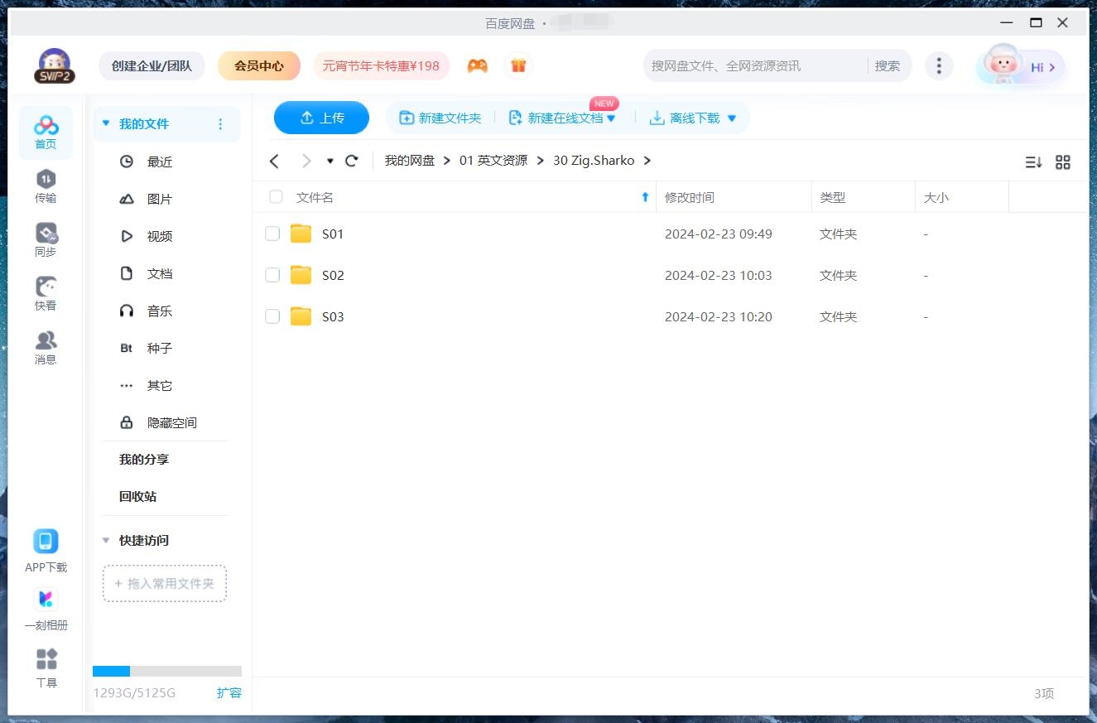Collapse the 我的文件 tree section
This screenshot has height=723, width=1097.
pos(105,123)
